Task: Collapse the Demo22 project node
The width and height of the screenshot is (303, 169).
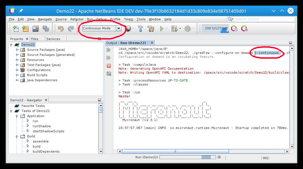Action: pyautogui.click(x=11, y=45)
